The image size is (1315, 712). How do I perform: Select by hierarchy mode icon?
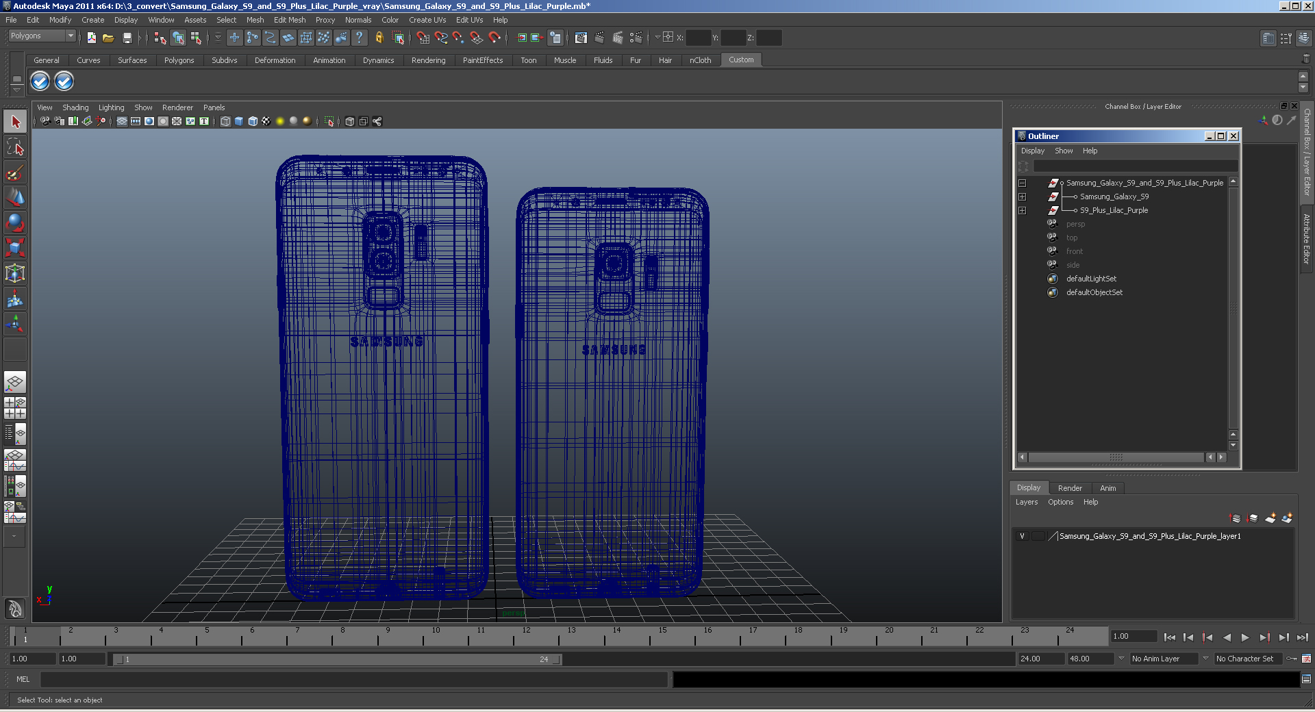pyautogui.click(x=160, y=38)
